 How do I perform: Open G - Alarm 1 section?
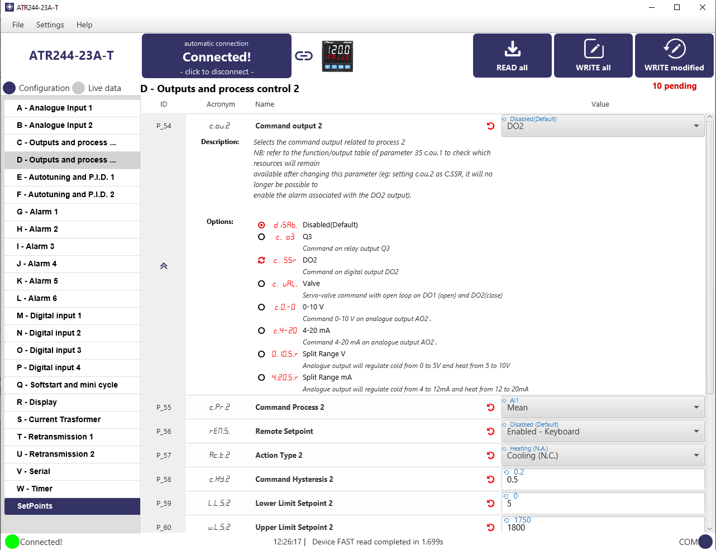[x=72, y=212]
